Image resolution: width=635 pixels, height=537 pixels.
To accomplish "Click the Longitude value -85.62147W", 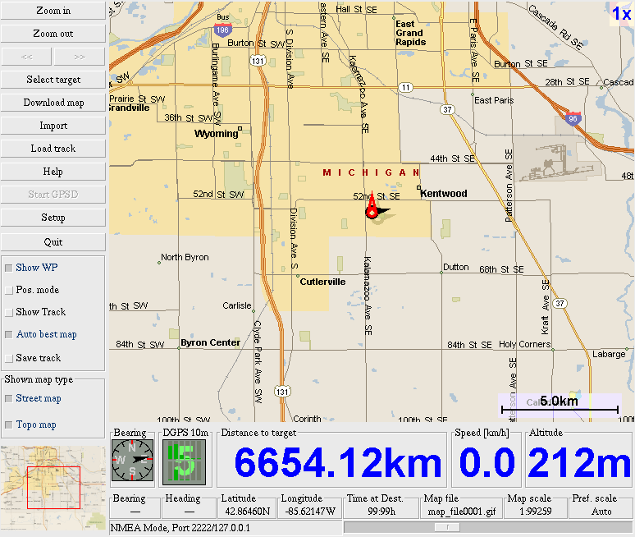I will pos(310,512).
